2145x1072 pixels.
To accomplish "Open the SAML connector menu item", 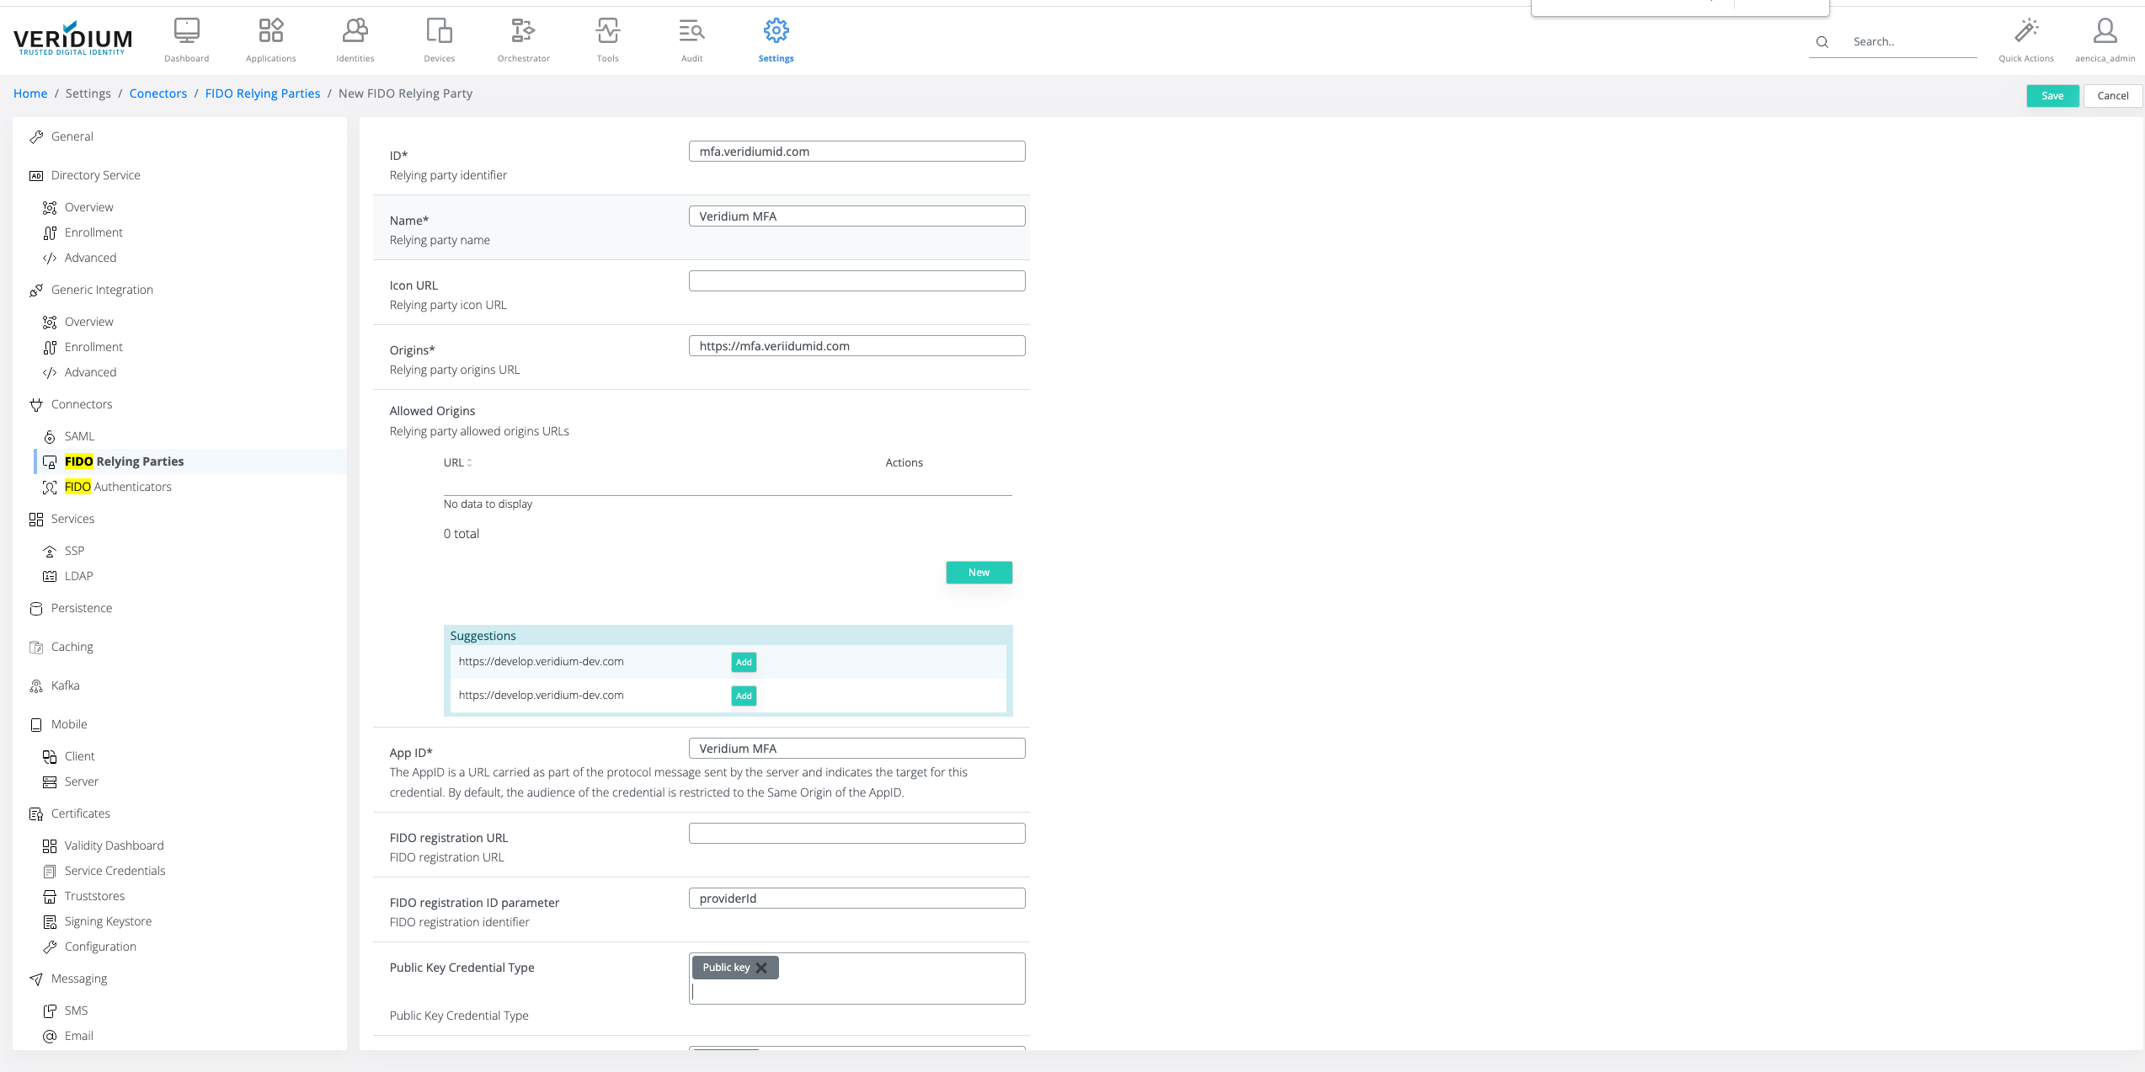I will coord(79,436).
